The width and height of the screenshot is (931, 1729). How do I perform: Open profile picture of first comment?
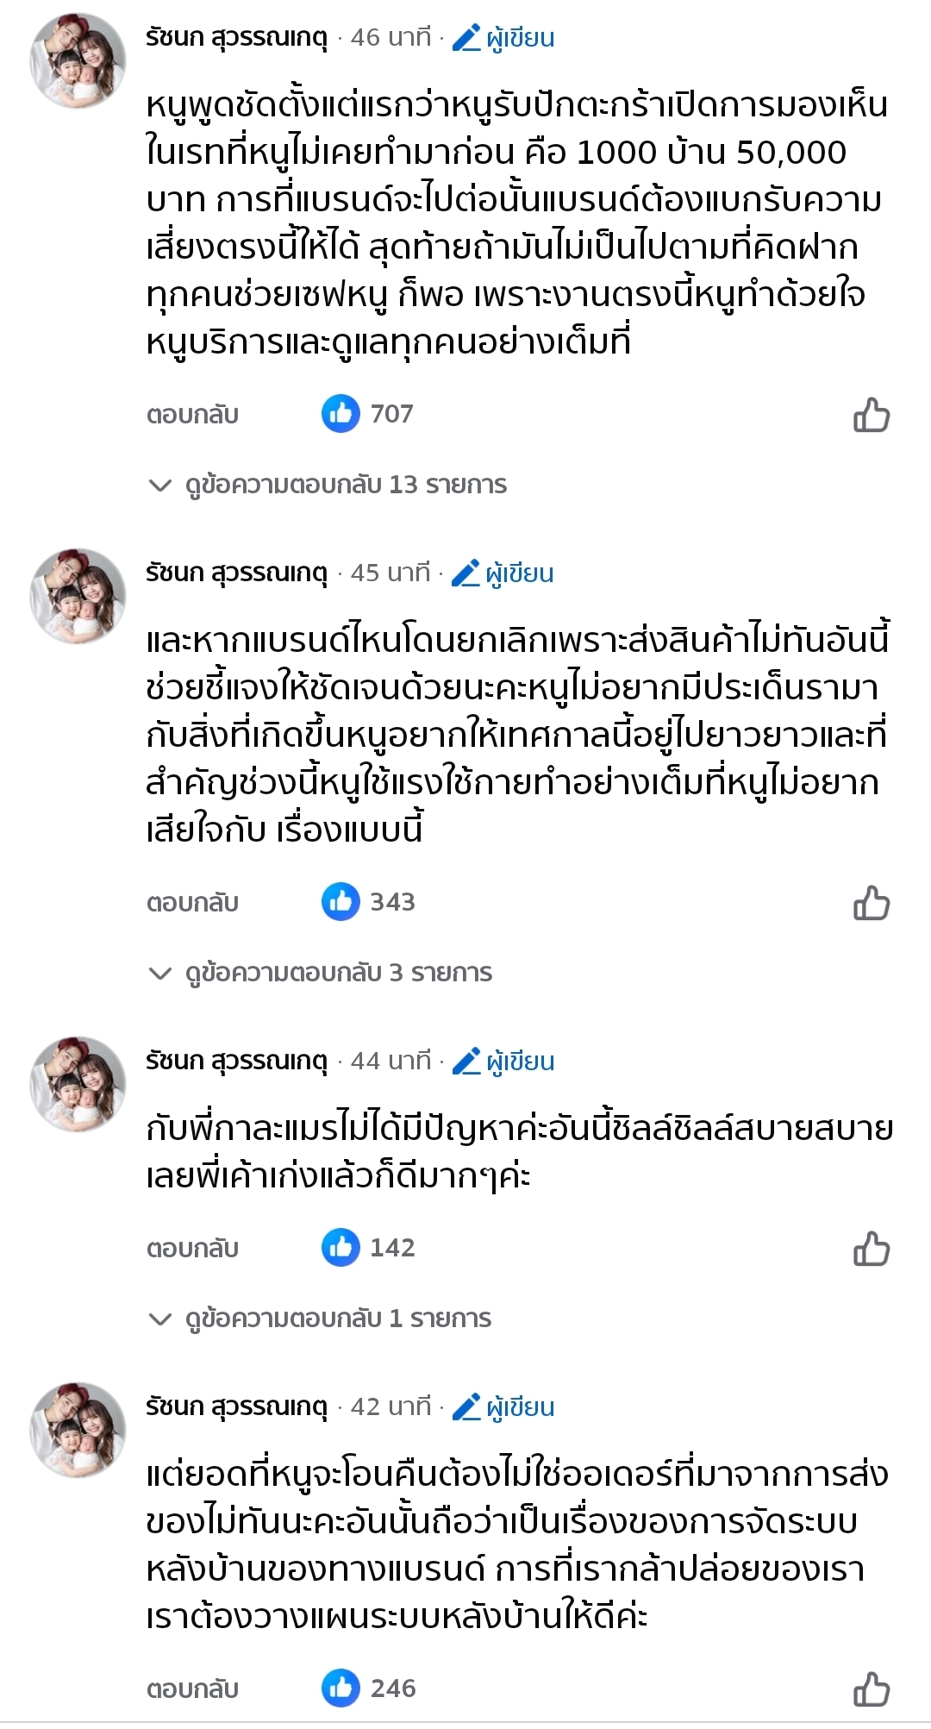78,60
